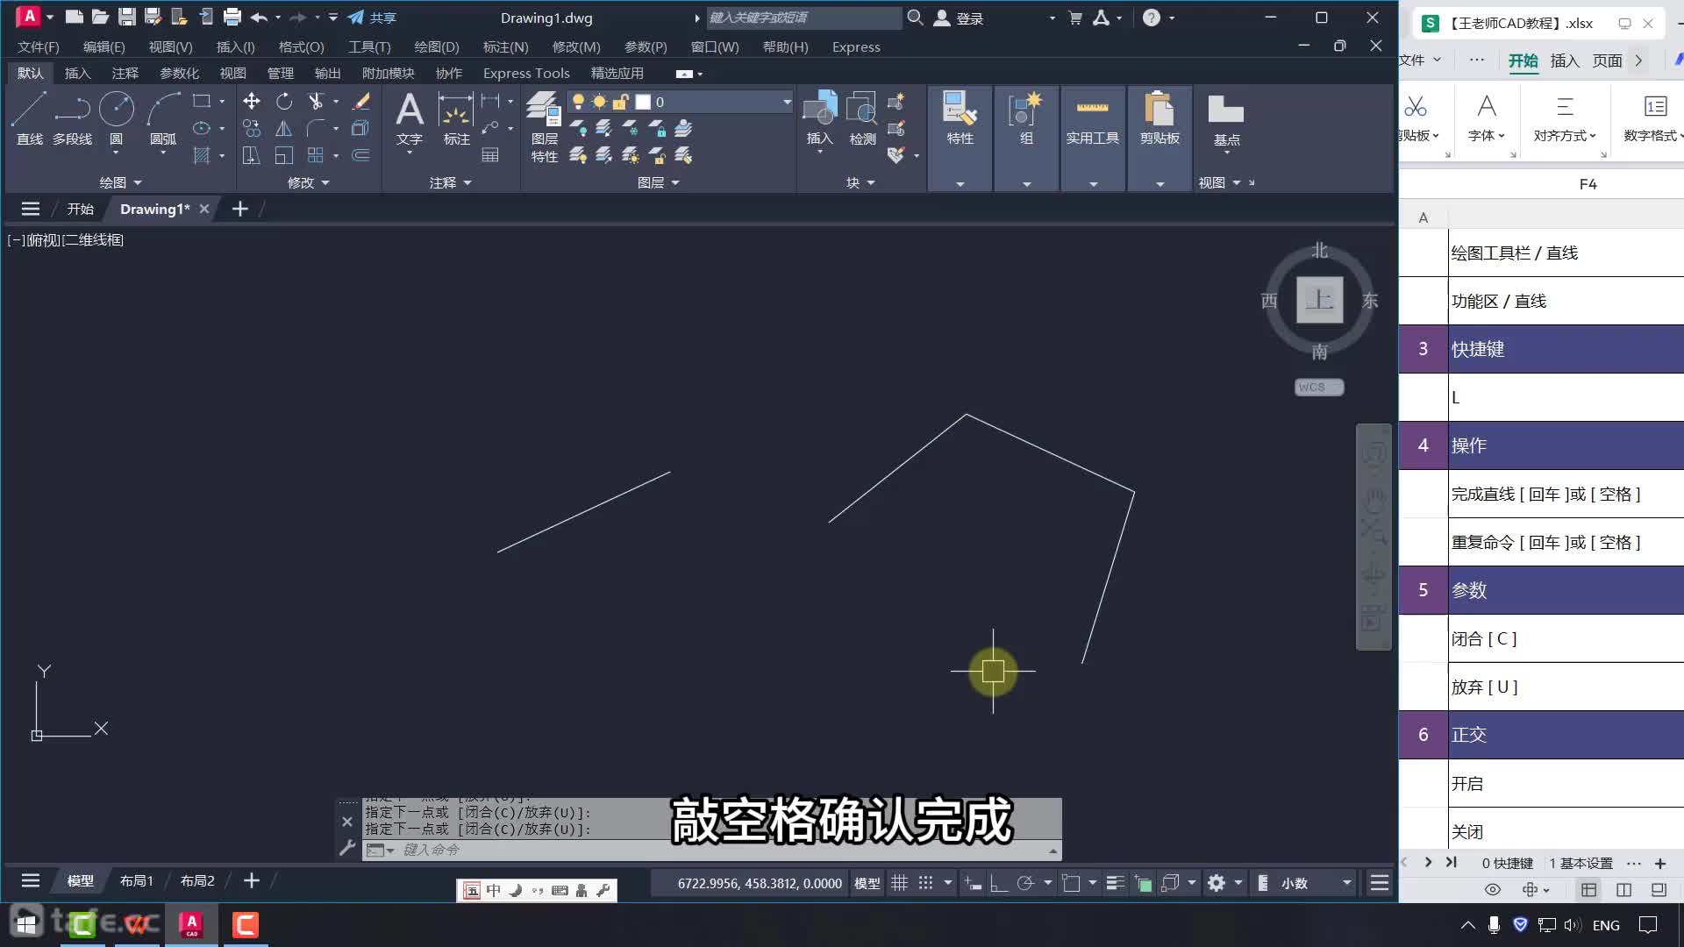1684x947 pixels.
Task: Toggle Ortho mode in status bar
Action: tap(998, 883)
